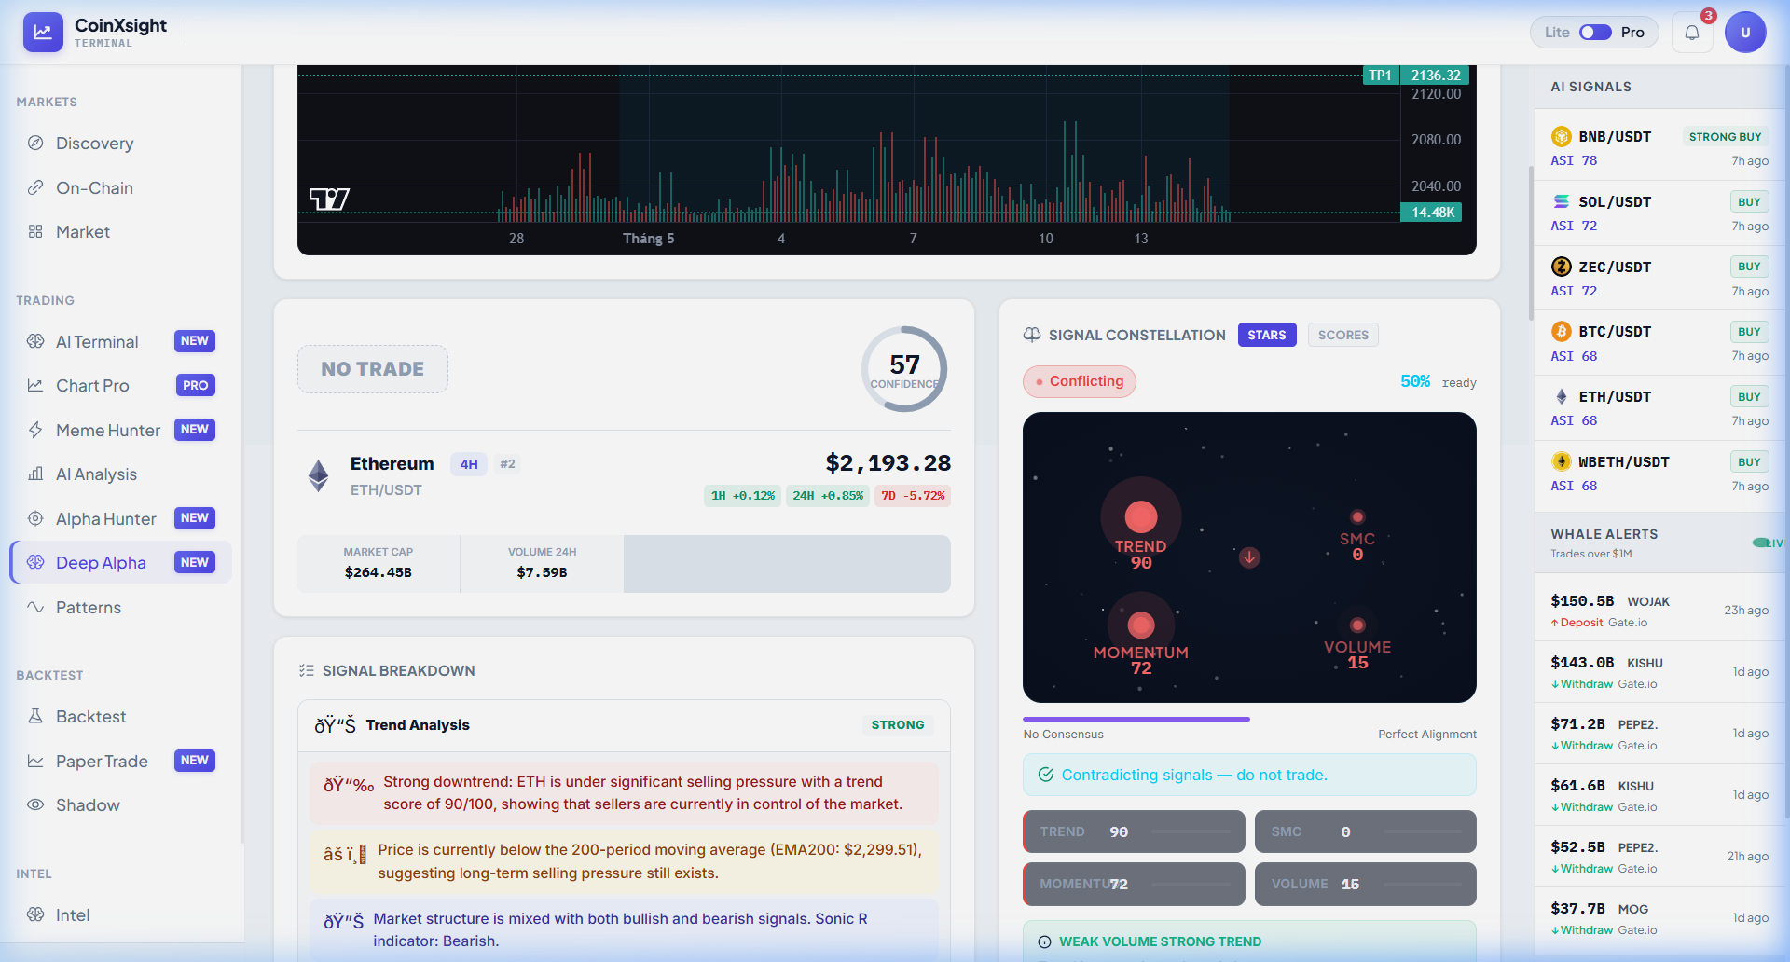This screenshot has width=1790, height=962.
Task: Click the consensus alignment progress bar
Action: pos(1249,719)
